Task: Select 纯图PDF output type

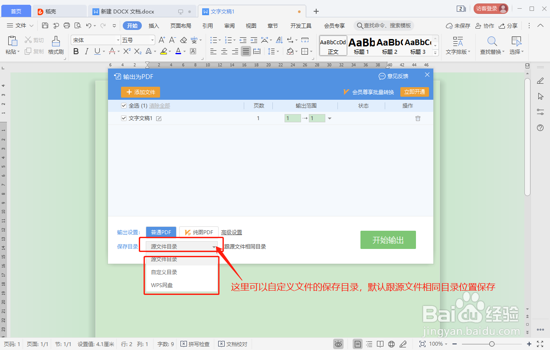Action: pos(199,232)
